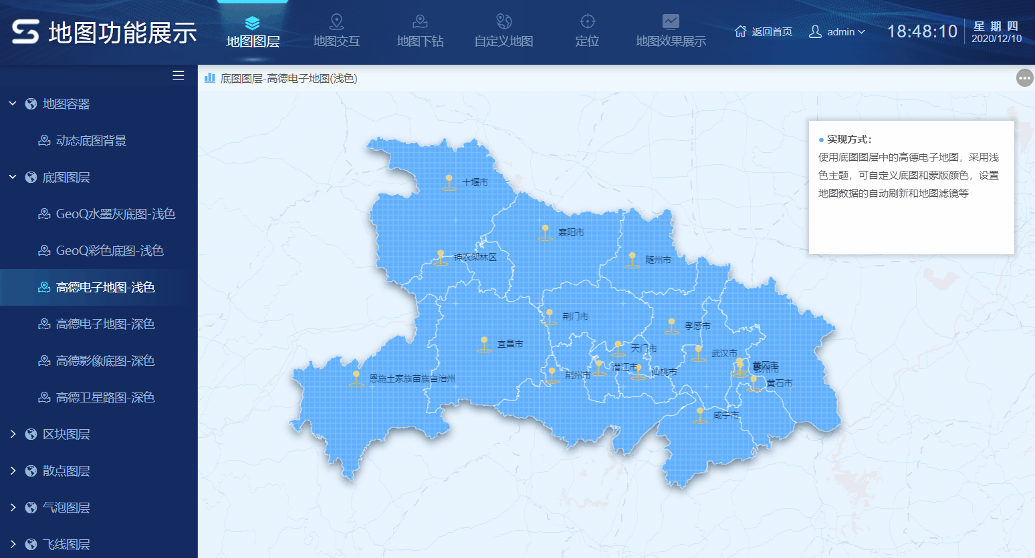Open 地图效果展示 chart icon
This screenshot has width=1035, height=558.
670,21
